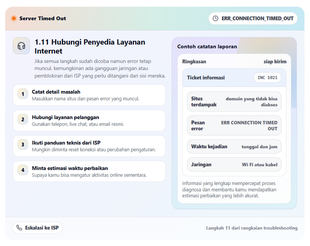Image resolution: width=310 pixels, height=246 pixels.
Task: Click the orange status dot near Server Timed Out
Action: coord(14,18)
